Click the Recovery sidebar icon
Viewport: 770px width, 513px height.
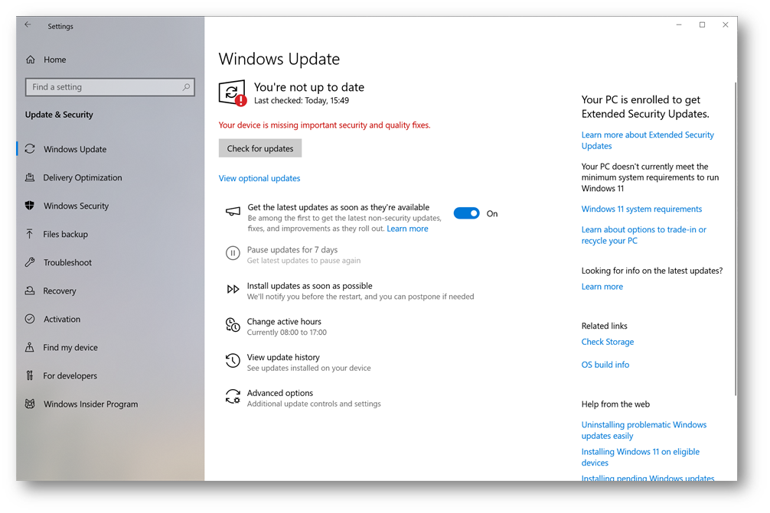30,291
